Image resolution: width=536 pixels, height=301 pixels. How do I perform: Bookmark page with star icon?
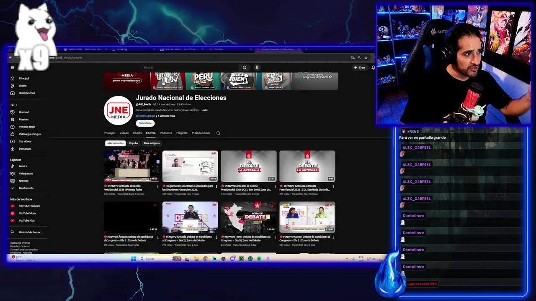point(366,58)
